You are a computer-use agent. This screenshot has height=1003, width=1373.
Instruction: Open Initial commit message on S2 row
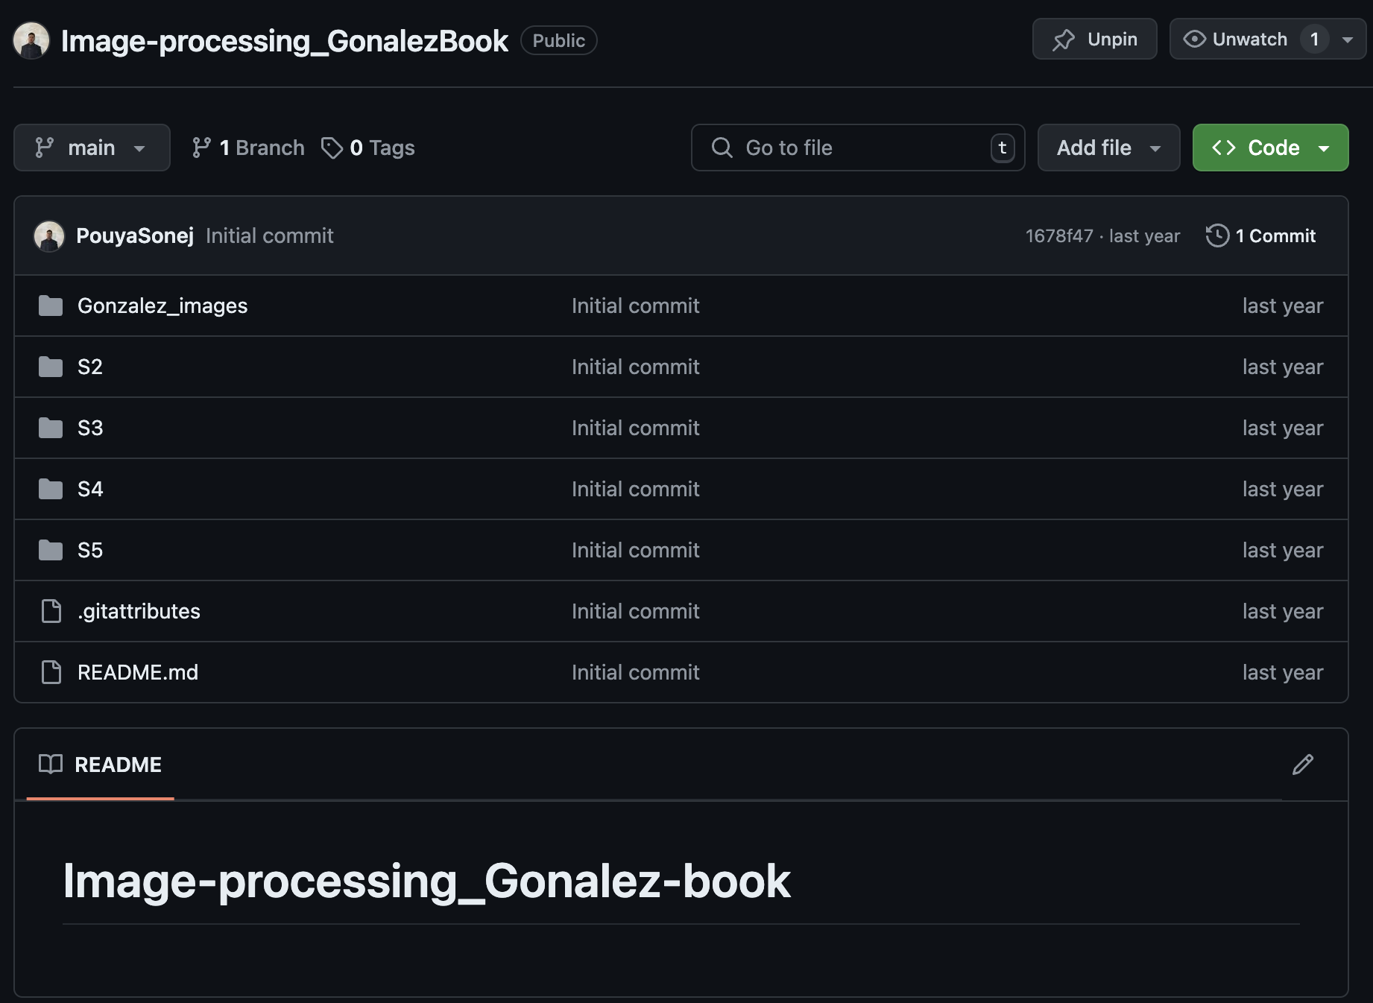[636, 367]
